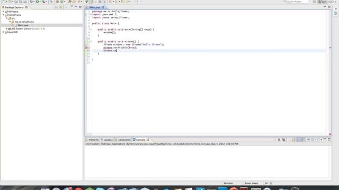The width and height of the screenshot is (339, 190).
Task: Toggle Scroll Lock in Console toolbar
Action: coord(293,140)
